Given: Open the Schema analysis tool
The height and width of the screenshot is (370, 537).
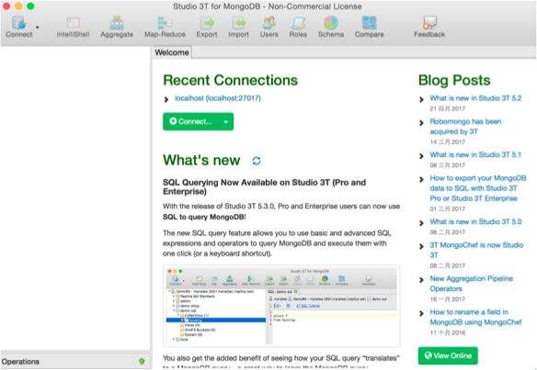Looking at the screenshot, I should point(331,27).
